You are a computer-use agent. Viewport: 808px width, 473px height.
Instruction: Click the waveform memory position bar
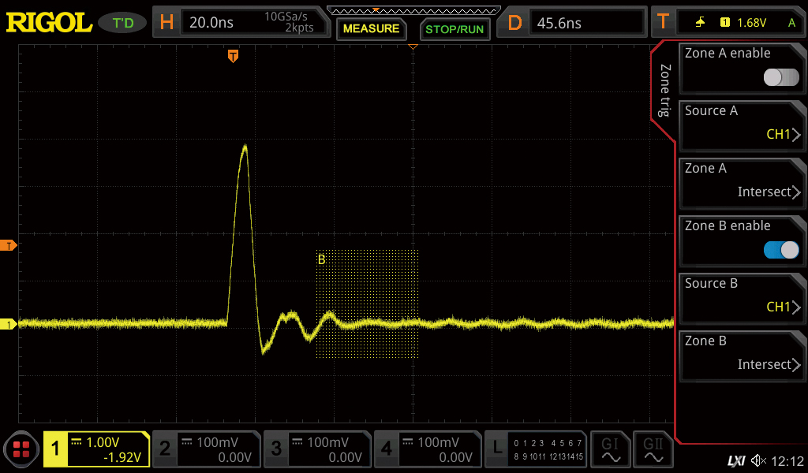point(413,10)
